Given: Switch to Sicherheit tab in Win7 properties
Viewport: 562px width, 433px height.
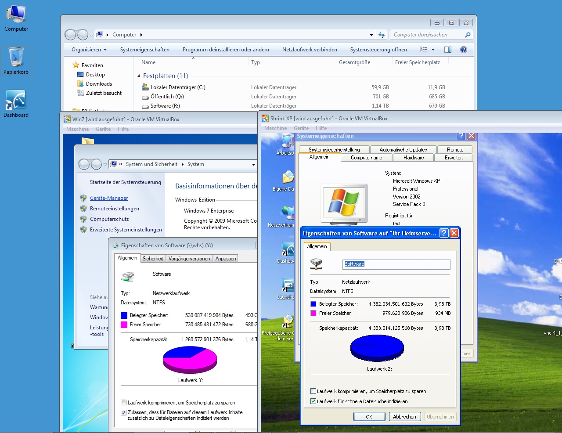Looking at the screenshot, I should [153, 259].
